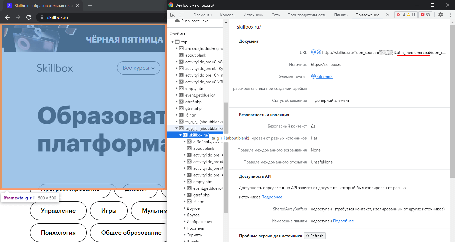Select the Приложение tab
The height and width of the screenshot is (242, 455).
tap(367, 15)
